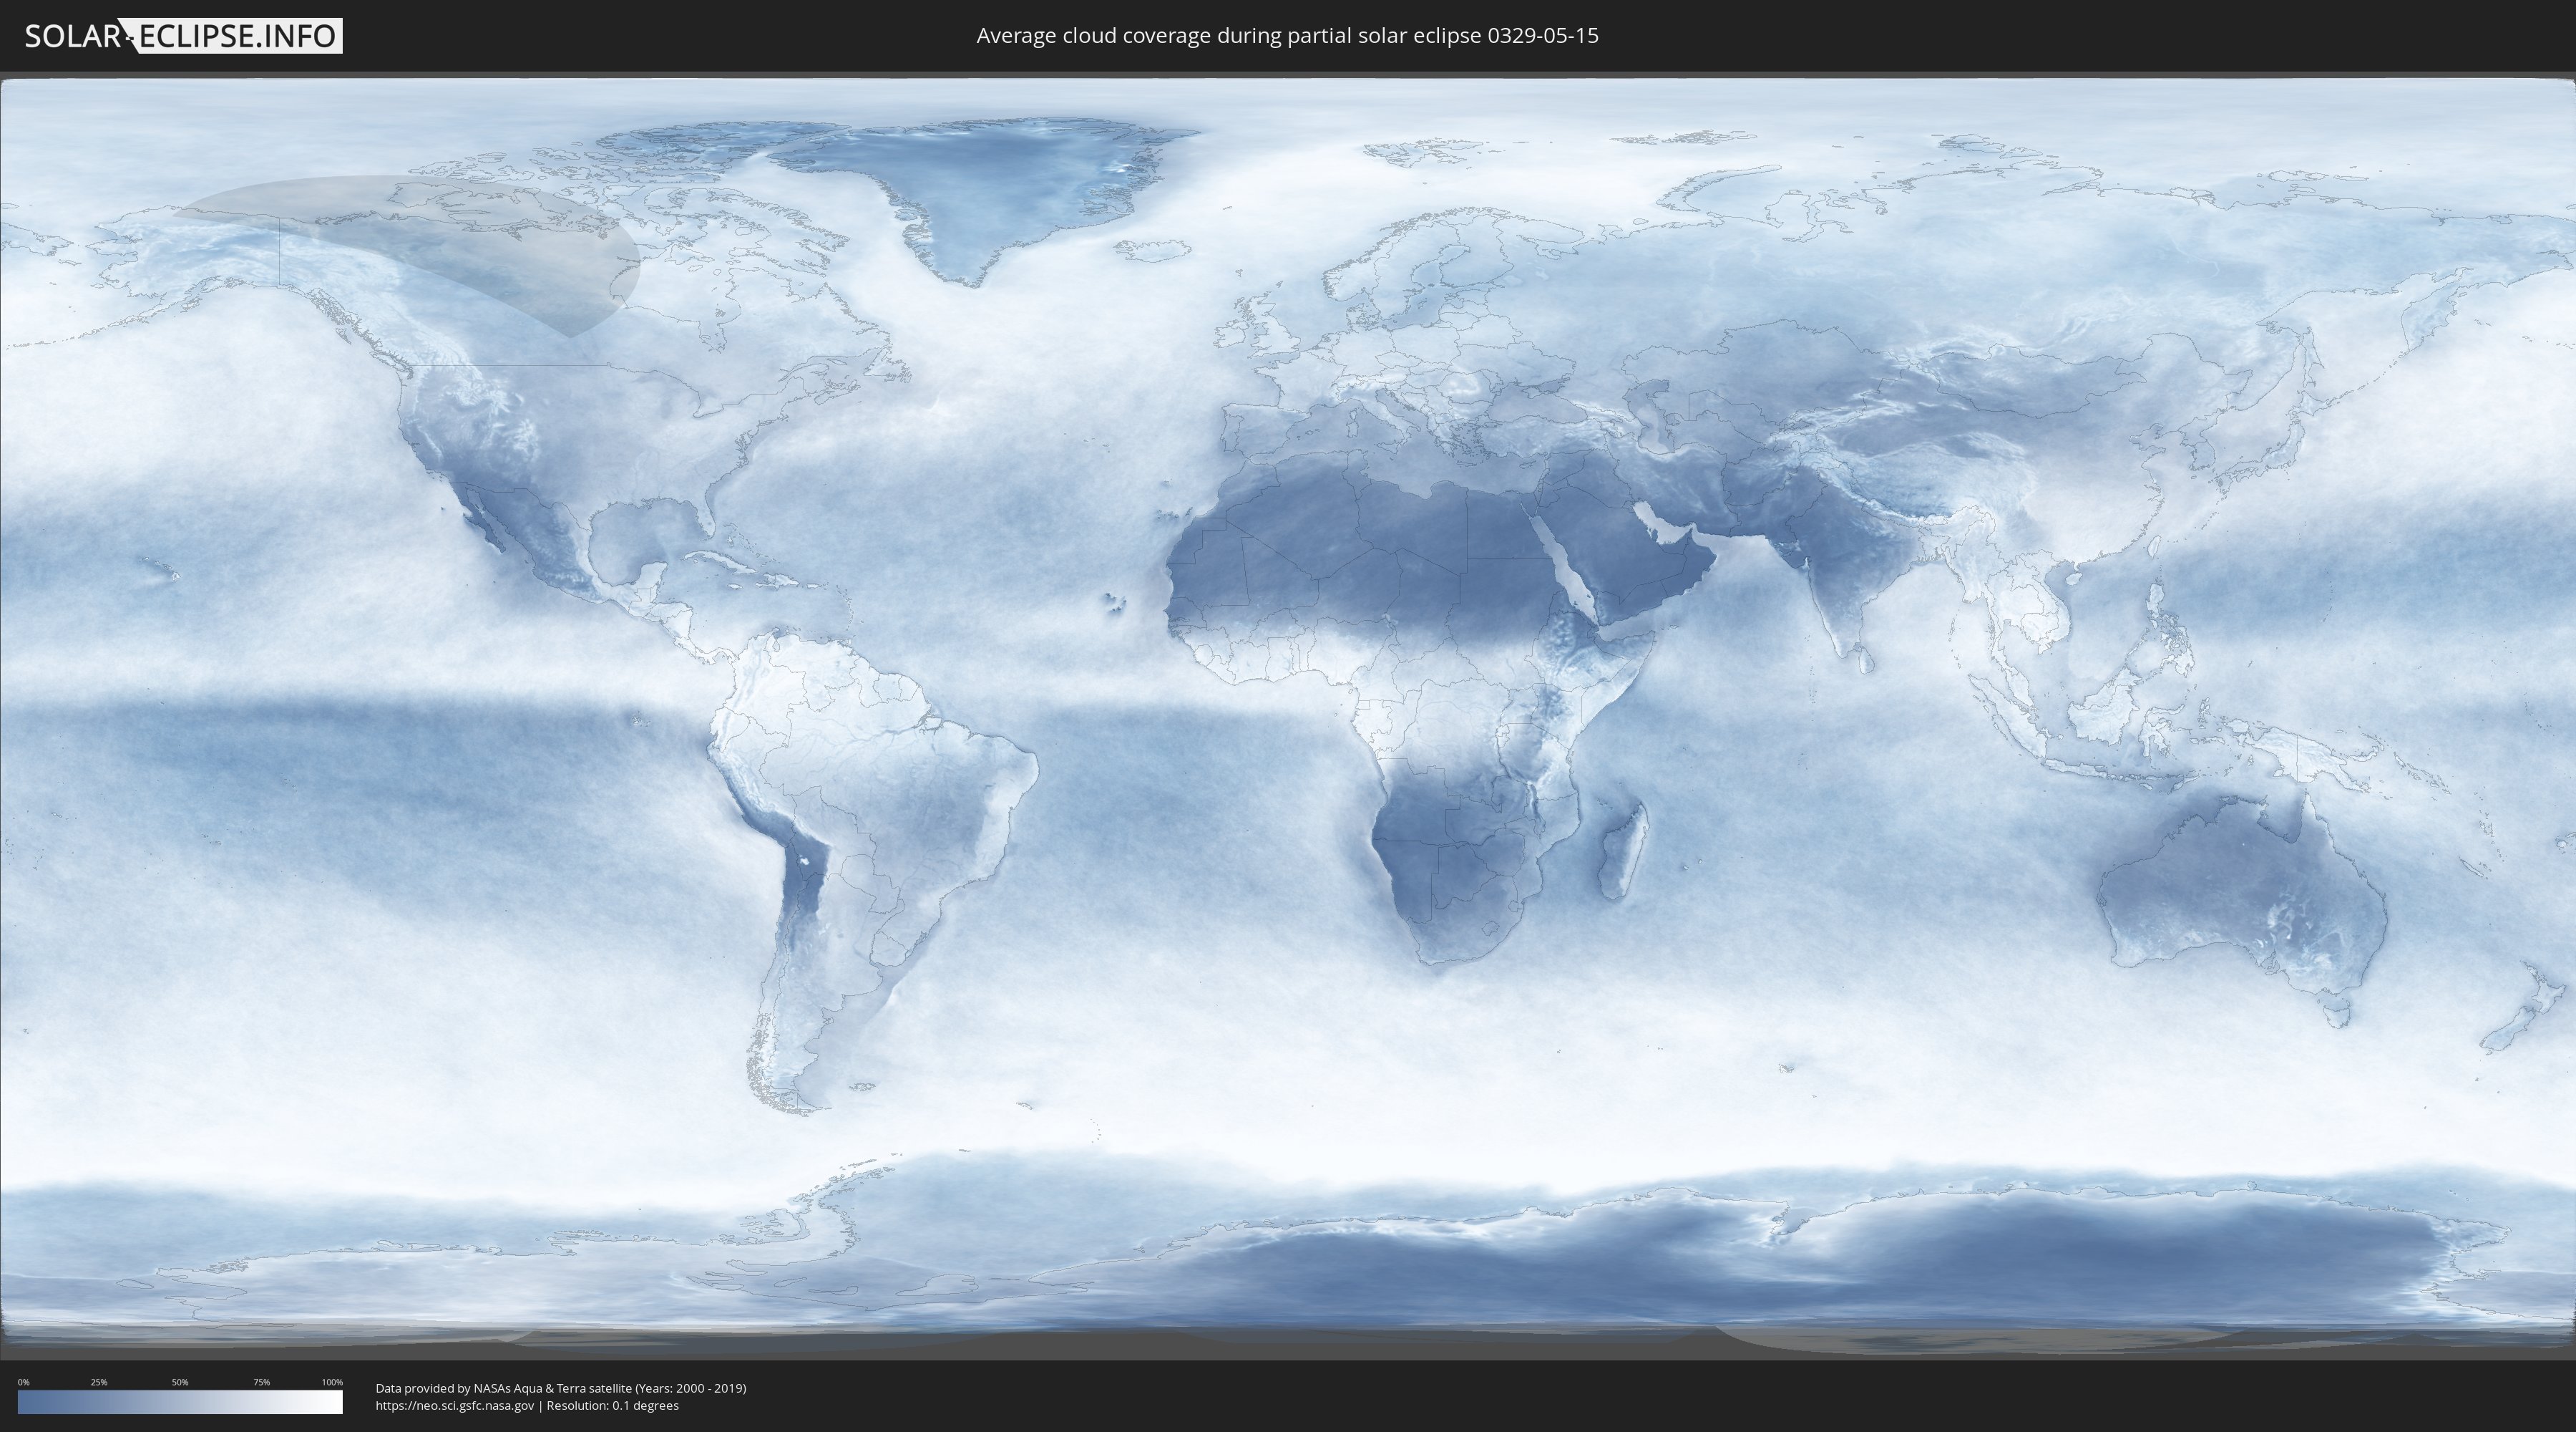Click the 75% legend label
The image size is (2576, 1432).
coord(261,1382)
